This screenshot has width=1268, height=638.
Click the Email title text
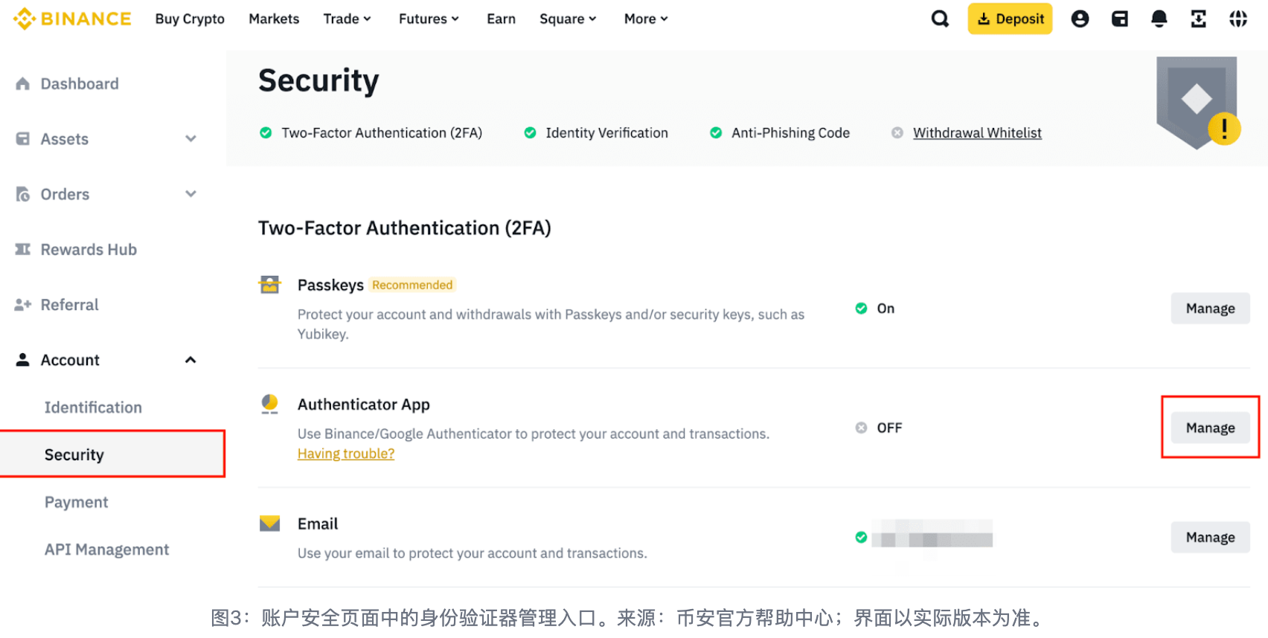318,523
